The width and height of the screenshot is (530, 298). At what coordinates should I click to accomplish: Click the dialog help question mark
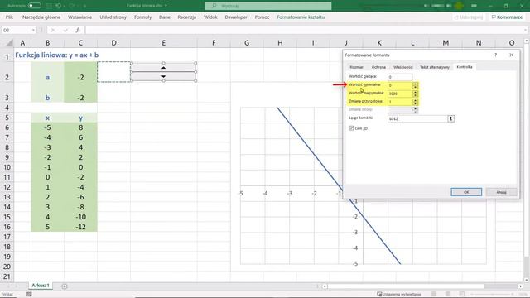495,55
